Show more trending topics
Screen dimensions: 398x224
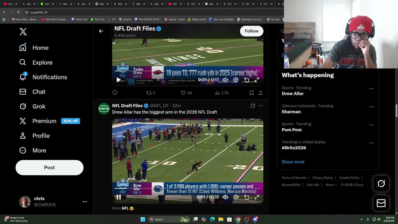tap(293, 162)
